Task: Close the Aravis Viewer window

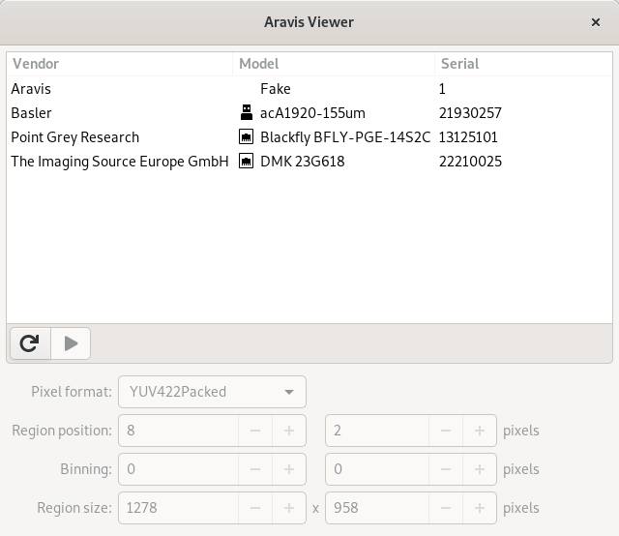Action: pos(596,22)
